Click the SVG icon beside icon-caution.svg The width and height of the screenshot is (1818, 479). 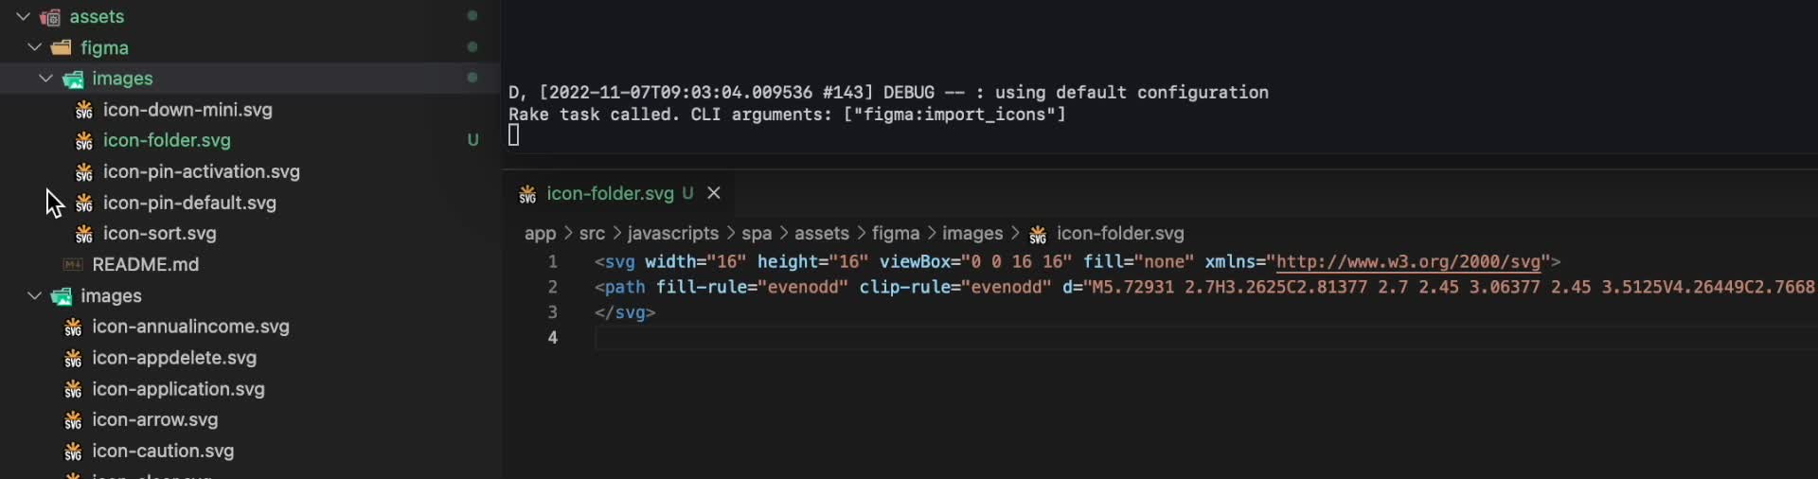pyautogui.click(x=73, y=452)
